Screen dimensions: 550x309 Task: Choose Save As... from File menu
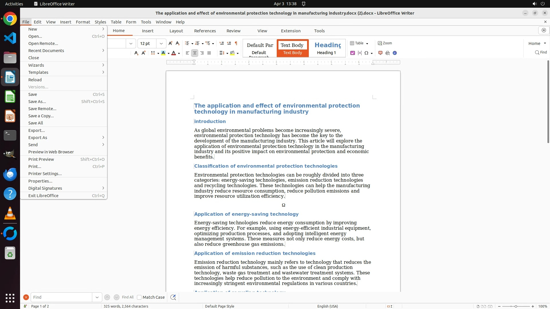[x=37, y=102]
